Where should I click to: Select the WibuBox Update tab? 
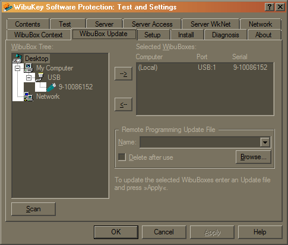(103, 34)
